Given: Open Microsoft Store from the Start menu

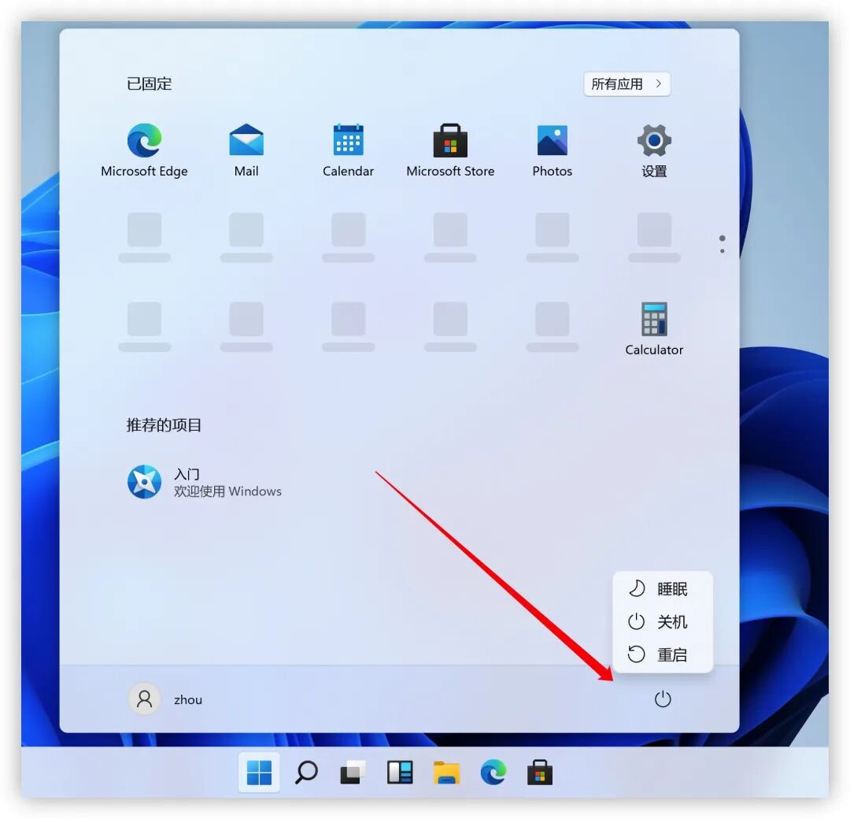Looking at the screenshot, I should point(450,142).
